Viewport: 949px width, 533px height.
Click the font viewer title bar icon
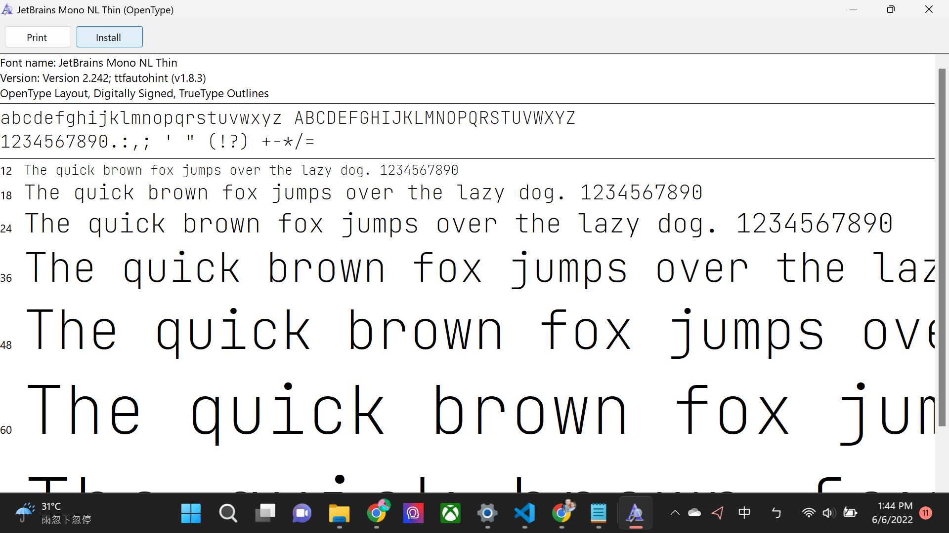click(7, 9)
